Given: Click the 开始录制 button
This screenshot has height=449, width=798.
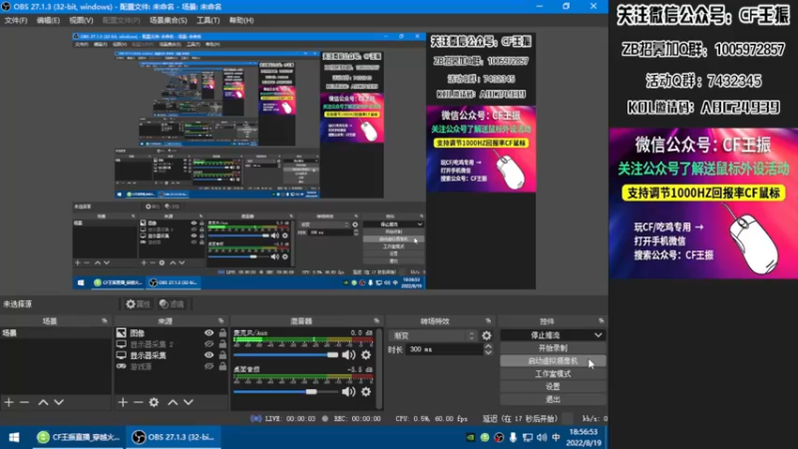Looking at the screenshot, I should (553, 348).
